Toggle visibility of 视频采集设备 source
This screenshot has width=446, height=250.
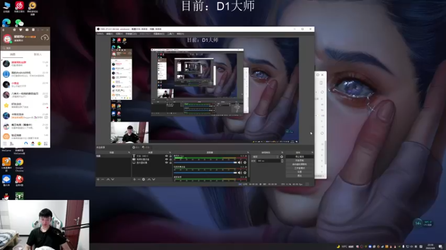pos(167,159)
